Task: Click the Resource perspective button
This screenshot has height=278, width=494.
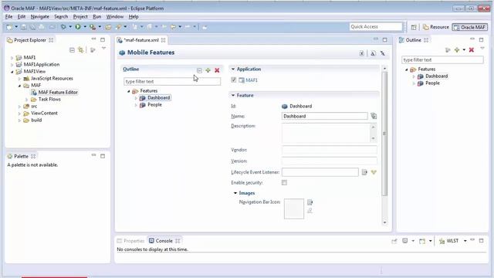Action: (435, 27)
